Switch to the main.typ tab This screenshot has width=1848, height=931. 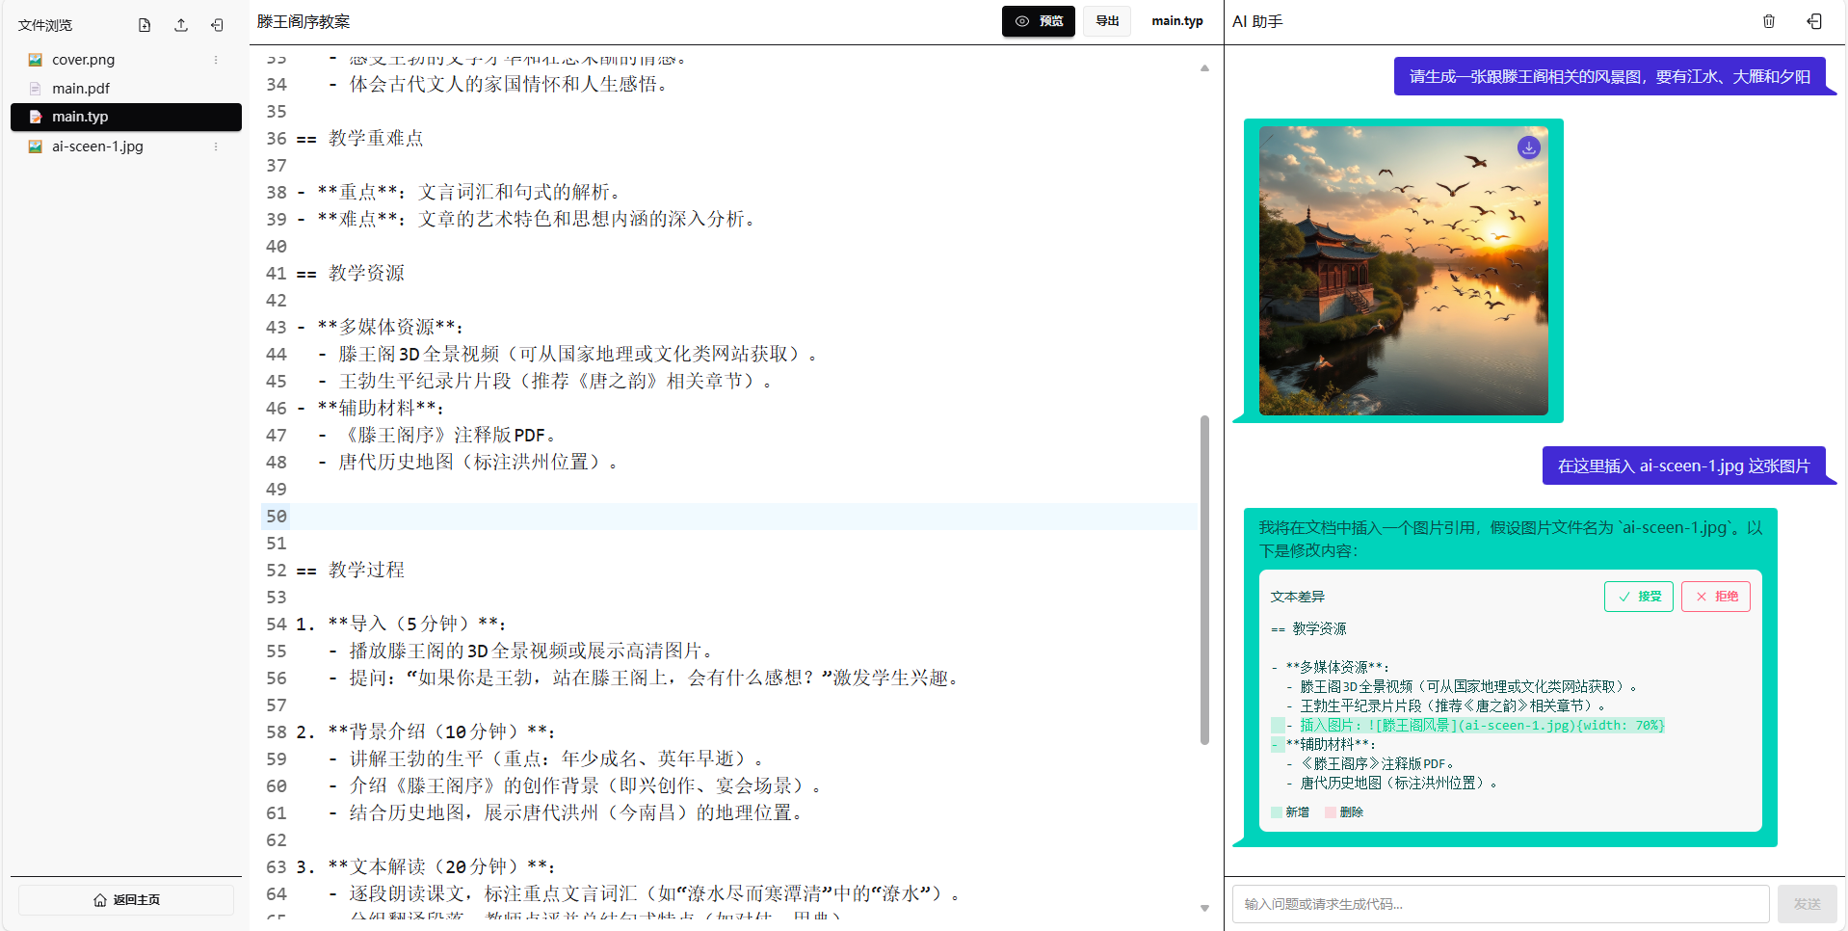pyautogui.click(x=1176, y=20)
